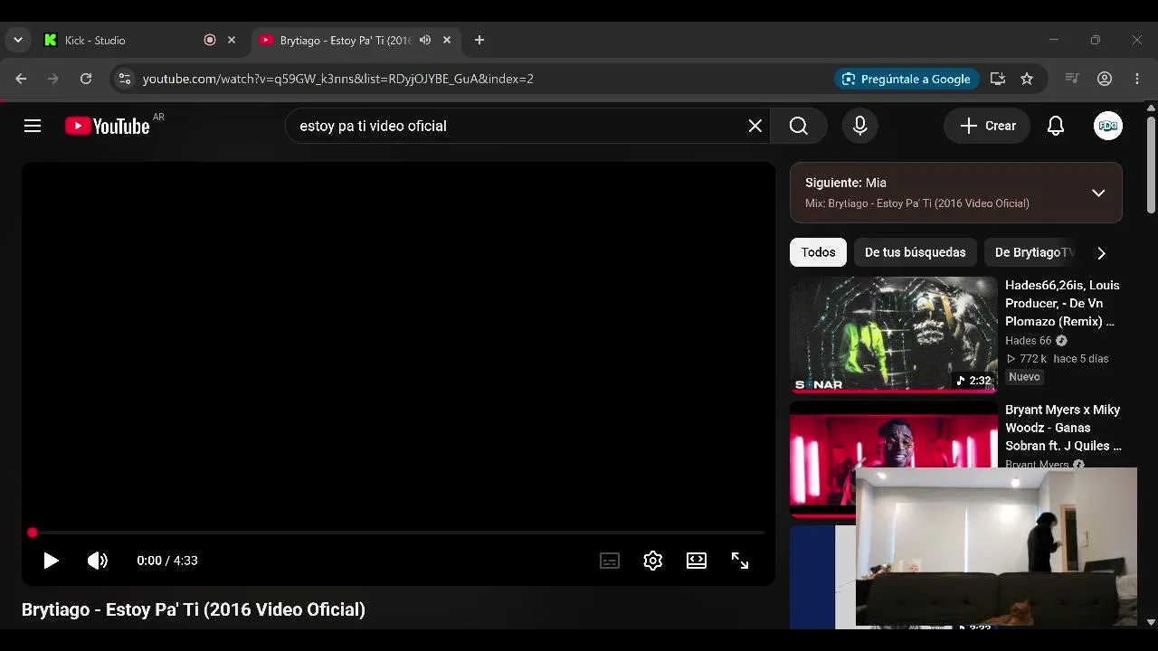Open YouTube notifications bell
Screen dimensions: 1158x651
tap(1056, 126)
